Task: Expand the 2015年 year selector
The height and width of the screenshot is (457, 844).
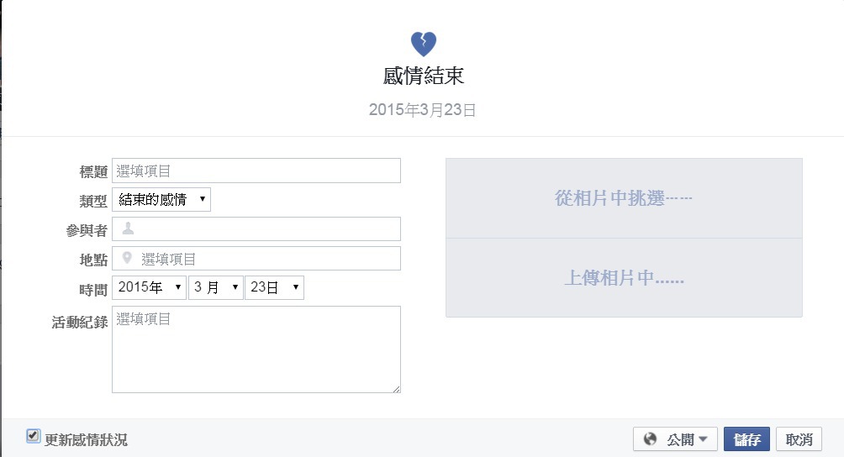Action: 149,287
